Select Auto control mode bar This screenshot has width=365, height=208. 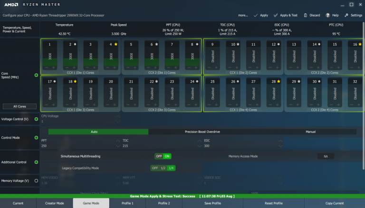(x=98, y=132)
